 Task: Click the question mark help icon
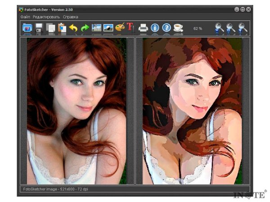tap(166, 28)
